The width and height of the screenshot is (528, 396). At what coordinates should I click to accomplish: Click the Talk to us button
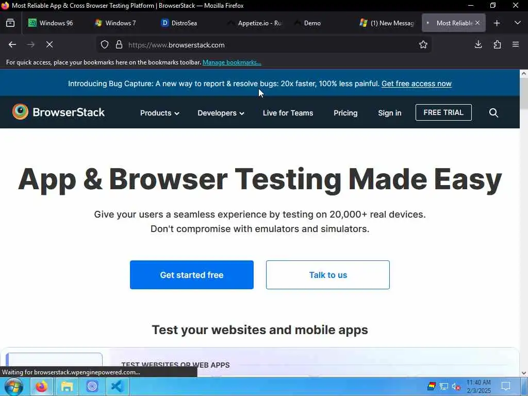click(x=327, y=275)
